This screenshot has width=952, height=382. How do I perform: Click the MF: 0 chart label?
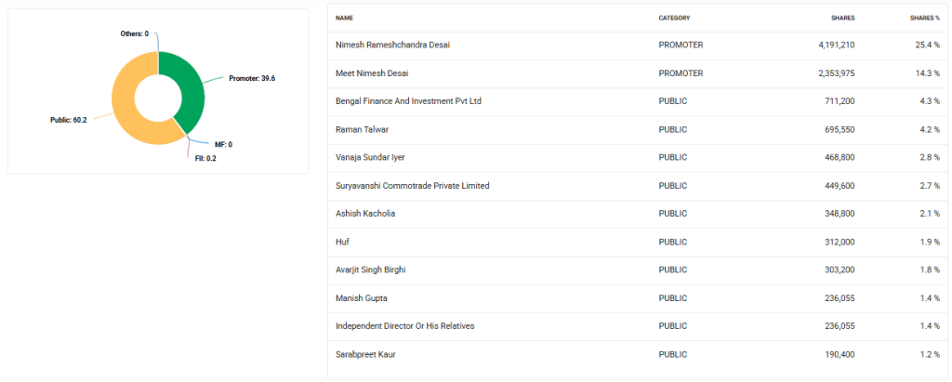(223, 144)
